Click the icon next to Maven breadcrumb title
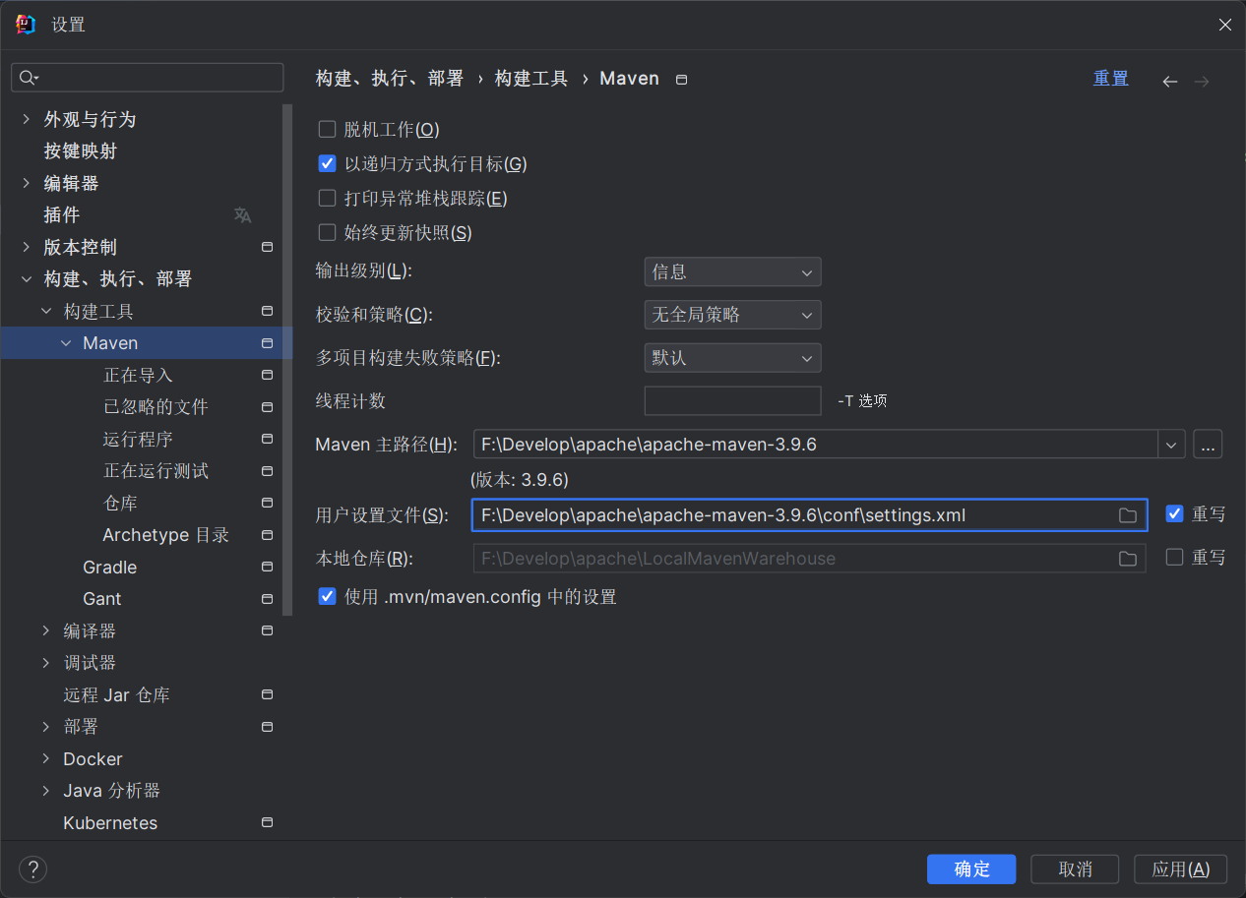The height and width of the screenshot is (898, 1246). tap(682, 80)
